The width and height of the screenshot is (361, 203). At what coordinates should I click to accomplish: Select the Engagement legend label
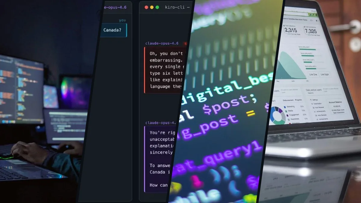(294, 115)
